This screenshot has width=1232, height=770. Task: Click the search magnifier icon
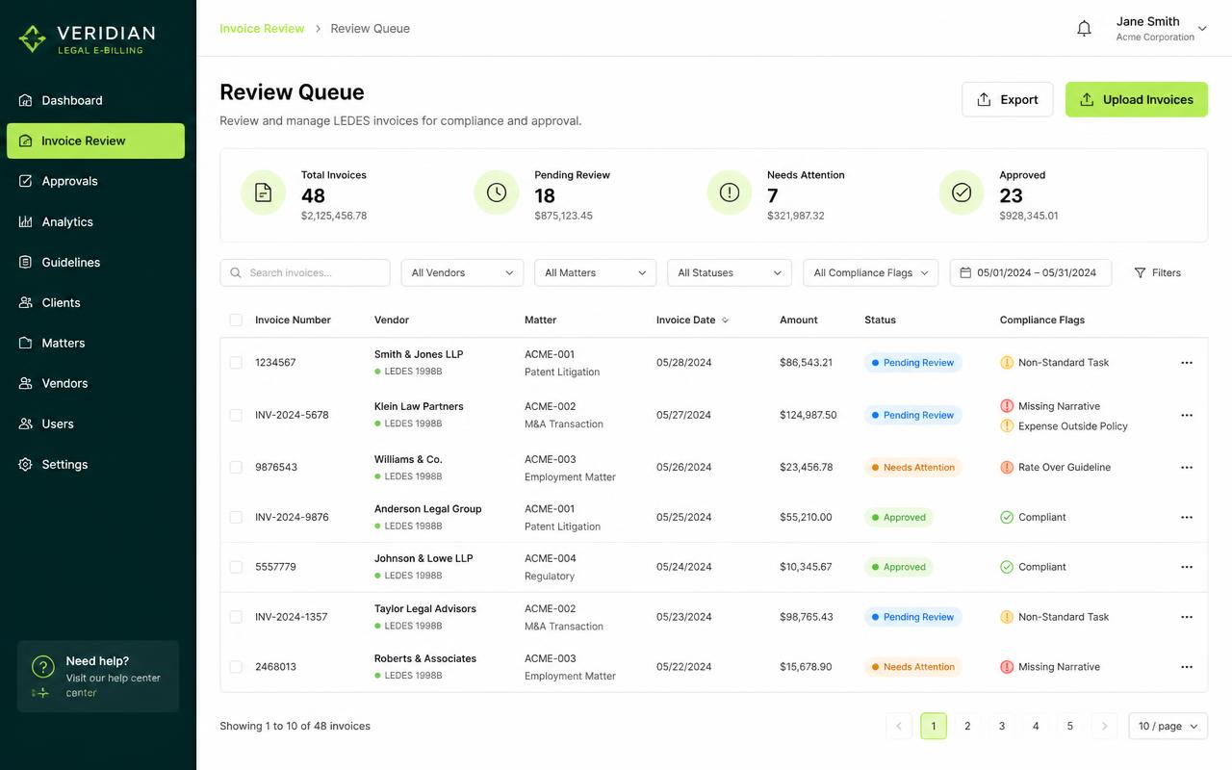point(237,273)
